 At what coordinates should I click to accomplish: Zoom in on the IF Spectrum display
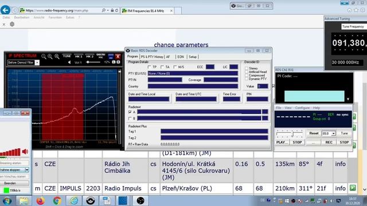coord(50,56)
